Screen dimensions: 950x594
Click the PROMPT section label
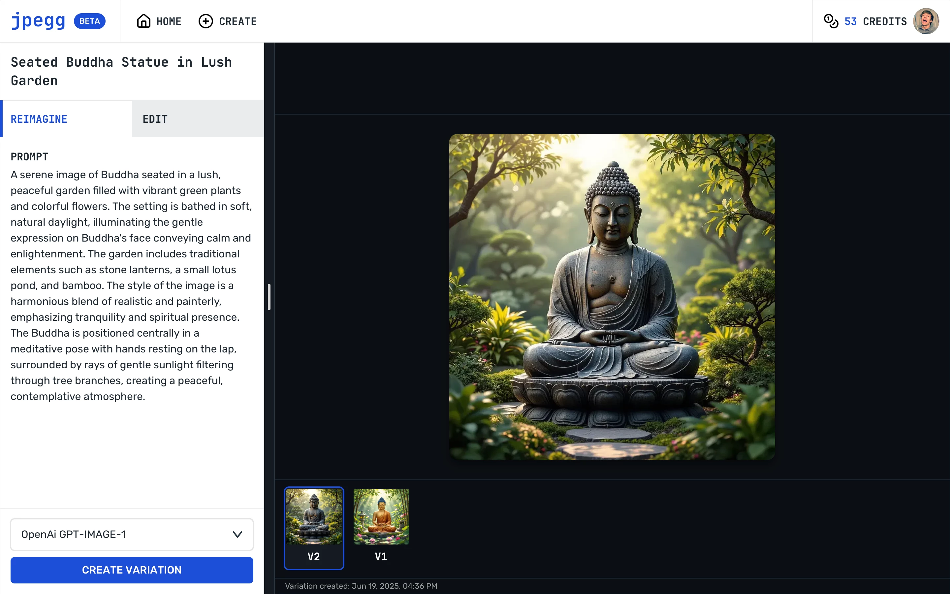(x=29, y=157)
